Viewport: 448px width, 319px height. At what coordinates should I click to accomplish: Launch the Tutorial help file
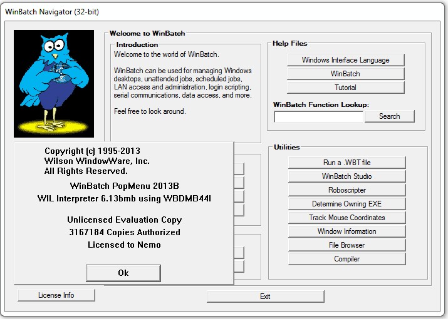pyautogui.click(x=346, y=88)
